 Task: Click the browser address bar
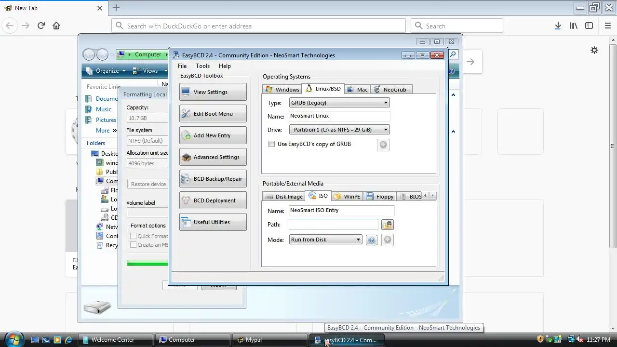coord(258,26)
